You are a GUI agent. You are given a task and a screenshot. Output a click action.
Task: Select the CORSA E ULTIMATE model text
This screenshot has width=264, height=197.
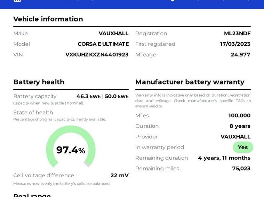103,44
